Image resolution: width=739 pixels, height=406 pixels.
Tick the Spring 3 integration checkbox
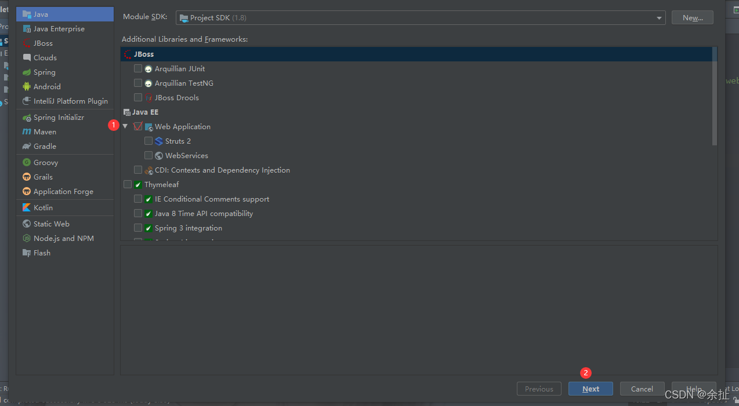[x=138, y=228]
